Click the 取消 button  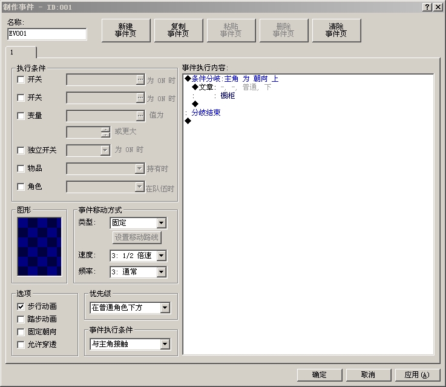pos(369,375)
